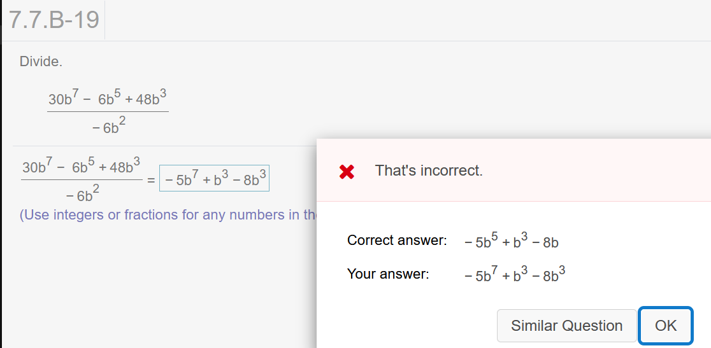Click the 7.7.B-19 question identifier

[54, 20]
